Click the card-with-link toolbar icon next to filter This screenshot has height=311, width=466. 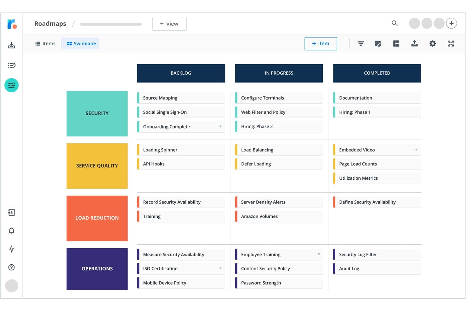(x=378, y=43)
